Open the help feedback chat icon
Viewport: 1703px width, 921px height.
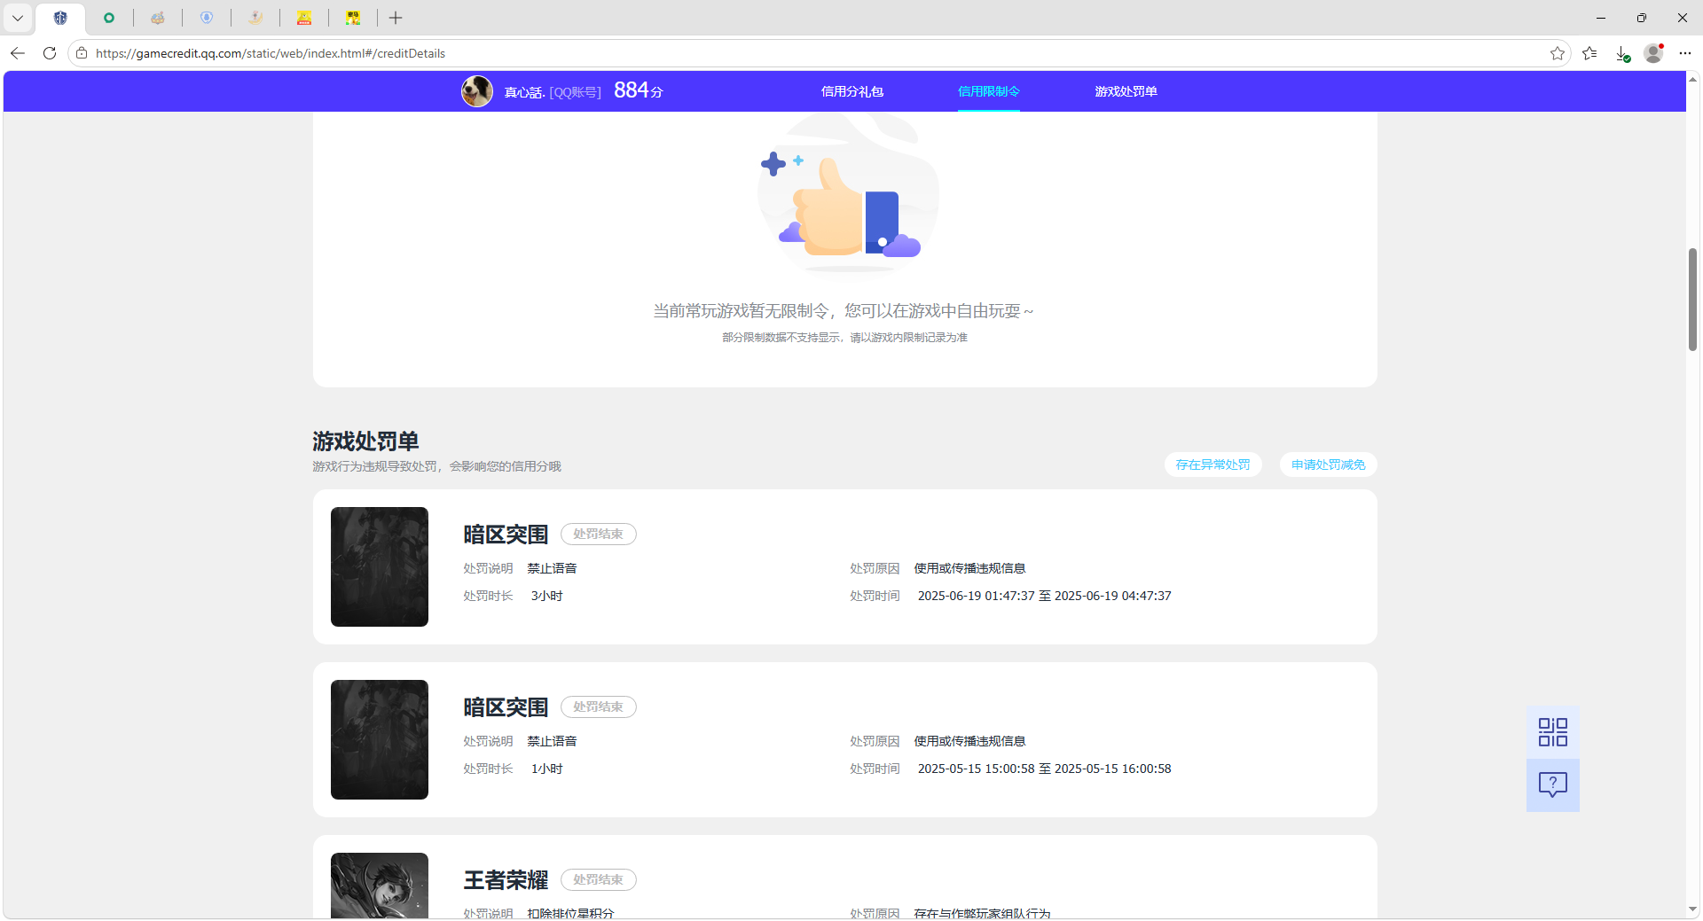click(x=1552, y=785)
